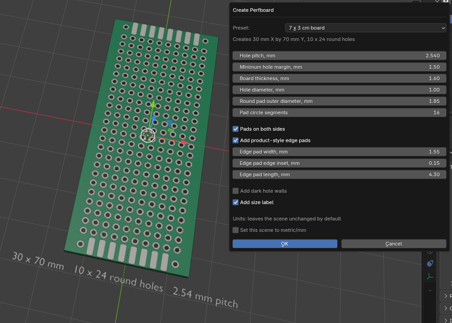The height and width of the screenshot is (323, 452).
Task: Click the down chevron below properties tabs
Action: point(430,291)
